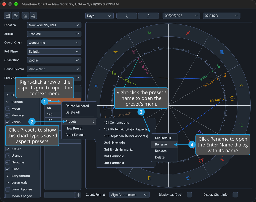Image resolution: width=256 pixels, height=202 pixels.
Task: Click the North Node glyph
Action: pos(114,73)
